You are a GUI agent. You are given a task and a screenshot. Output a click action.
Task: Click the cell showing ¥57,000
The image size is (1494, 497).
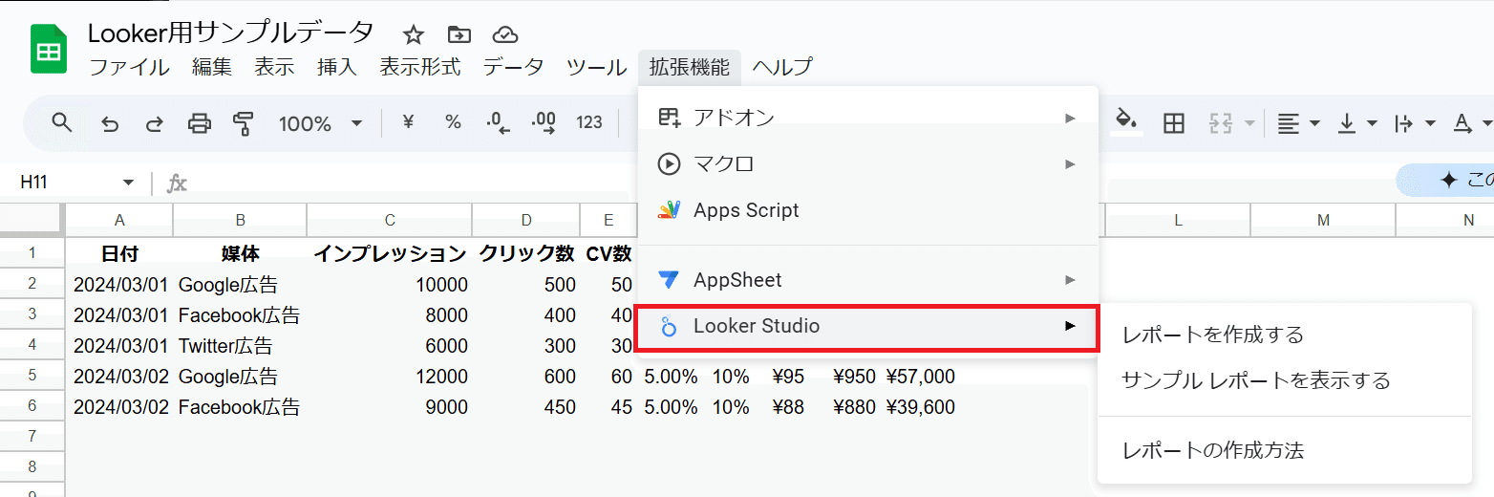click(920, 377)
